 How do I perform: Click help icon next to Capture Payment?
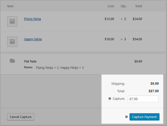point(126,117)
